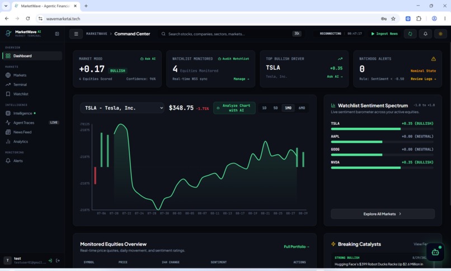Click the logout icon beside test user

point(58,261)
